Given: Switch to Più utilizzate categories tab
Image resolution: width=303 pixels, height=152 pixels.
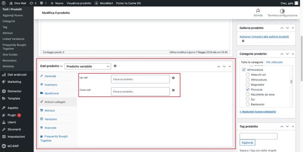Looking at the screenshot, I should (x=274, y=62).
